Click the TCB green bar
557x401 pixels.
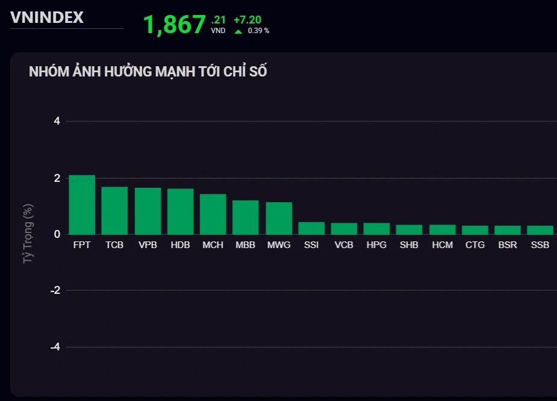(114, 211)
